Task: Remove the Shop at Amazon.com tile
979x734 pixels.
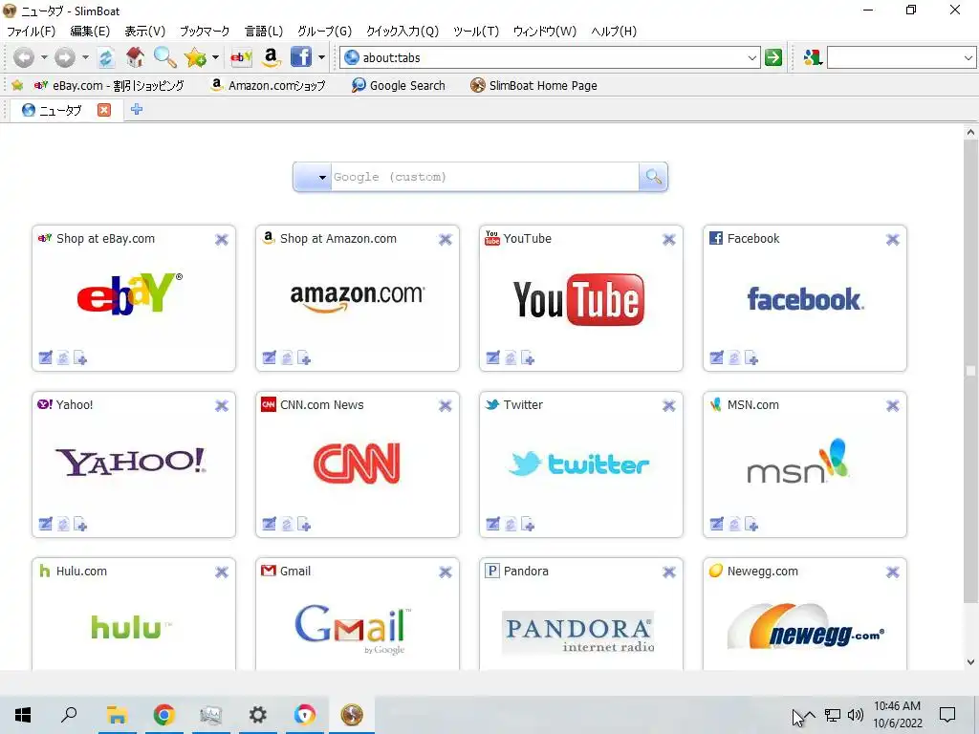Action: 446,239
